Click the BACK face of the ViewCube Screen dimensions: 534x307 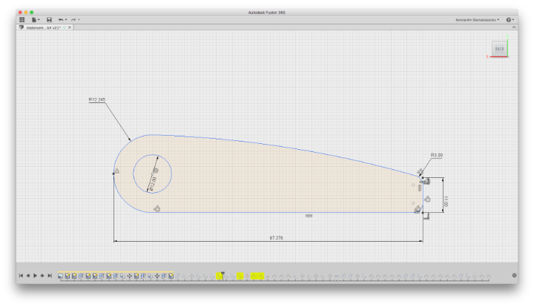(x=499, y=49)
